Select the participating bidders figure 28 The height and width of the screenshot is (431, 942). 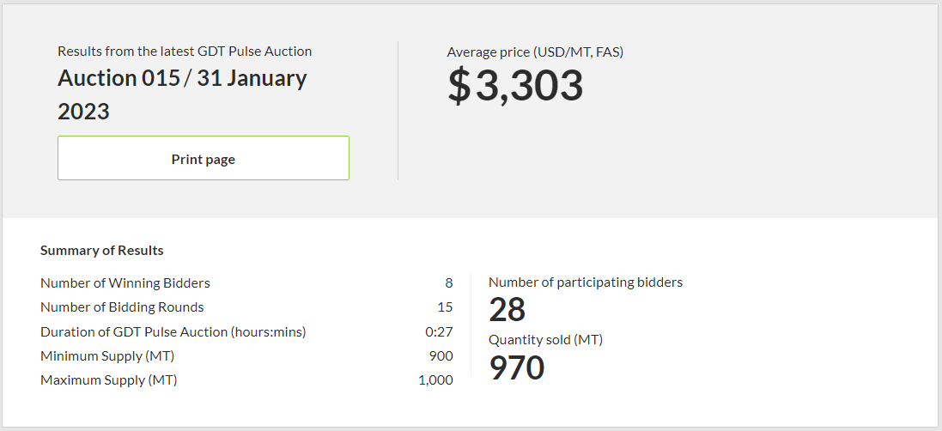pos(507,310)
